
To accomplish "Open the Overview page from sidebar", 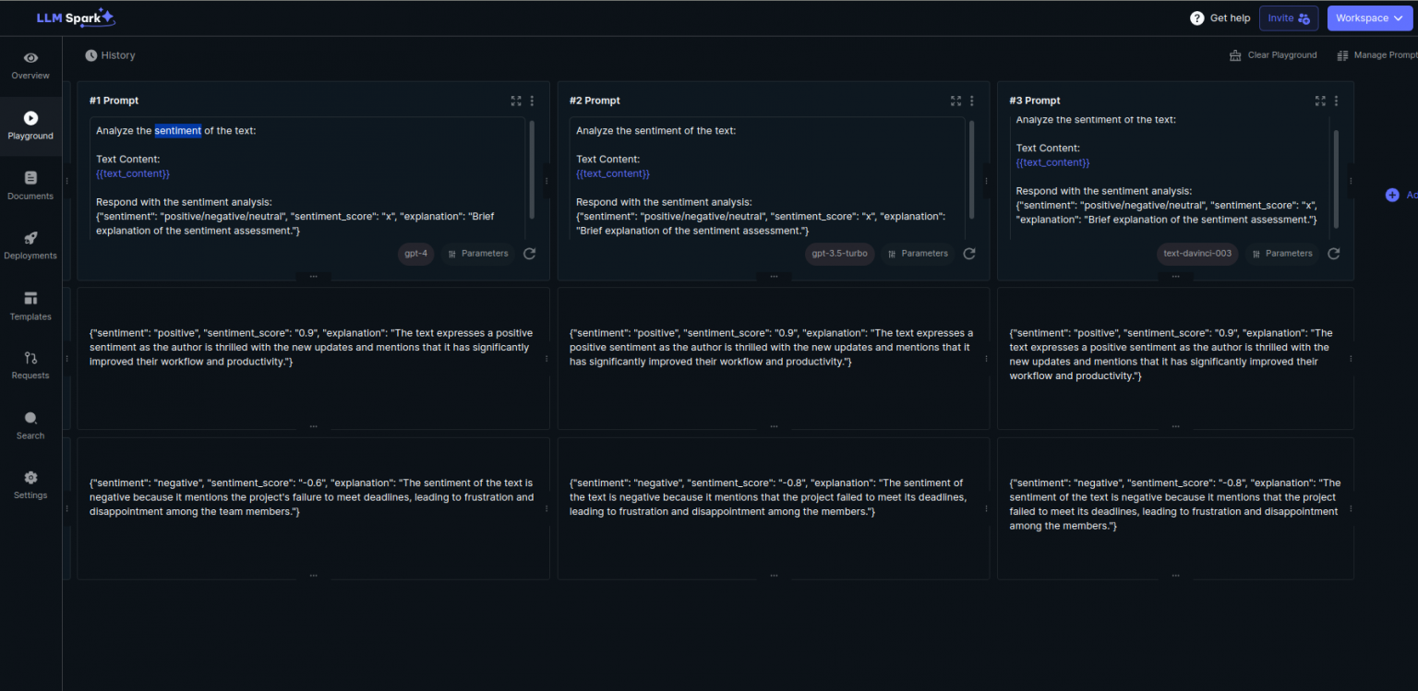I will pos(30,66).
